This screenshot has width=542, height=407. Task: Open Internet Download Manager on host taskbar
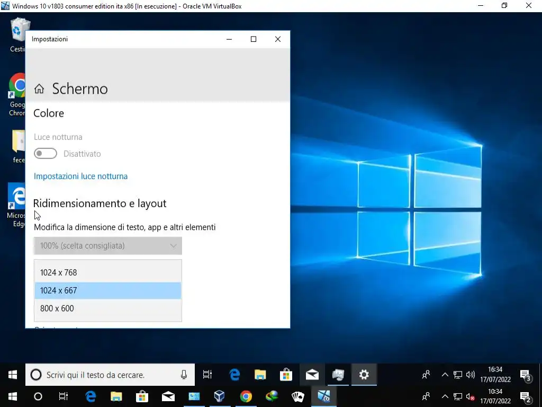click(272, 396)
